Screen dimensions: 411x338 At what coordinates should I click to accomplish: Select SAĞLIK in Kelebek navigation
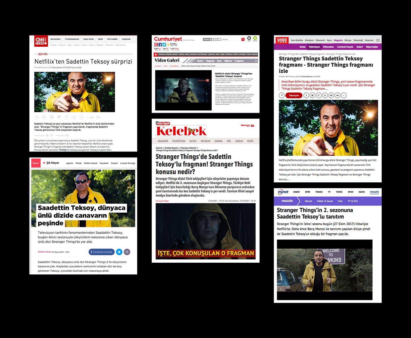point(239,141)
